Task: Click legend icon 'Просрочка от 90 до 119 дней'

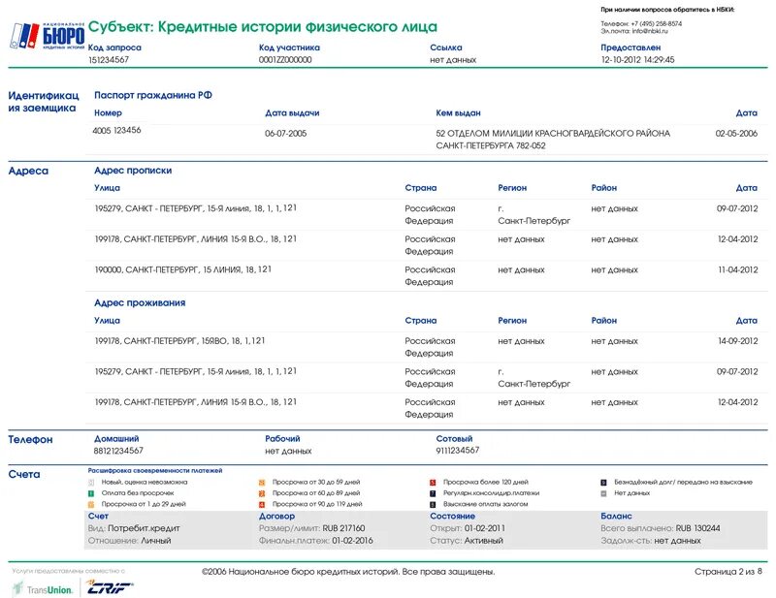Action: pos(262,505)
